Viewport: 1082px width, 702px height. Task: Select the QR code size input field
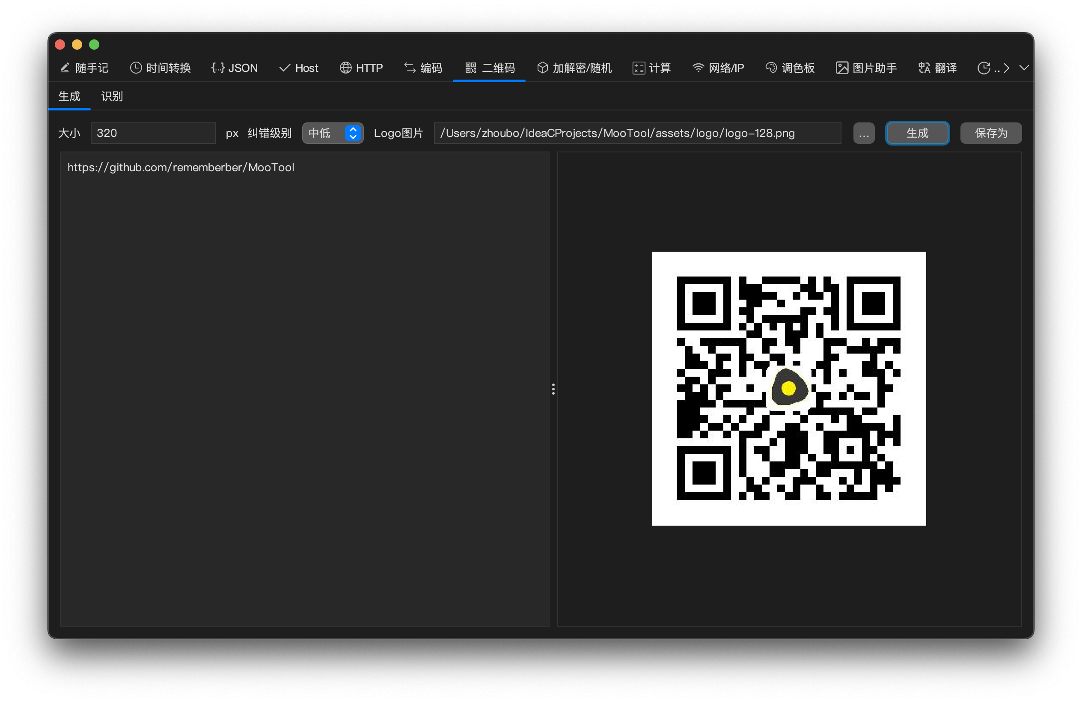tap(152, 133)
